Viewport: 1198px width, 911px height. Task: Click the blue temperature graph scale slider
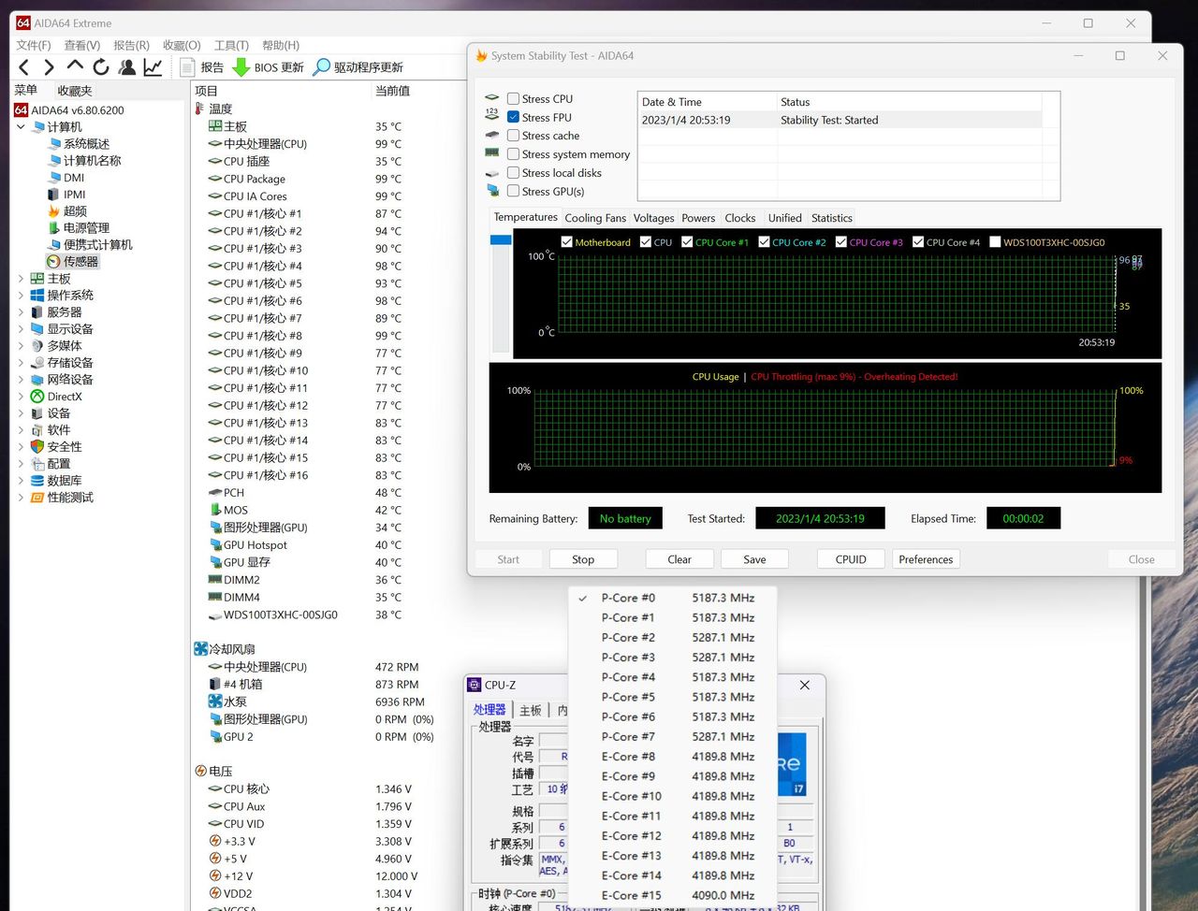(501, 240)
